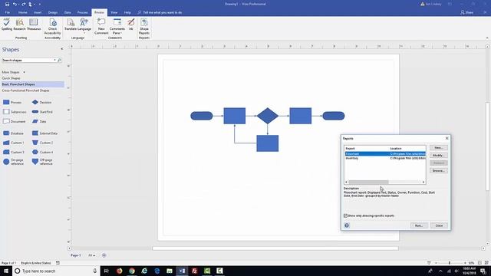Screen dimensions: 491x276
Task: Open the Language dropdown
Action: point(84,25)
